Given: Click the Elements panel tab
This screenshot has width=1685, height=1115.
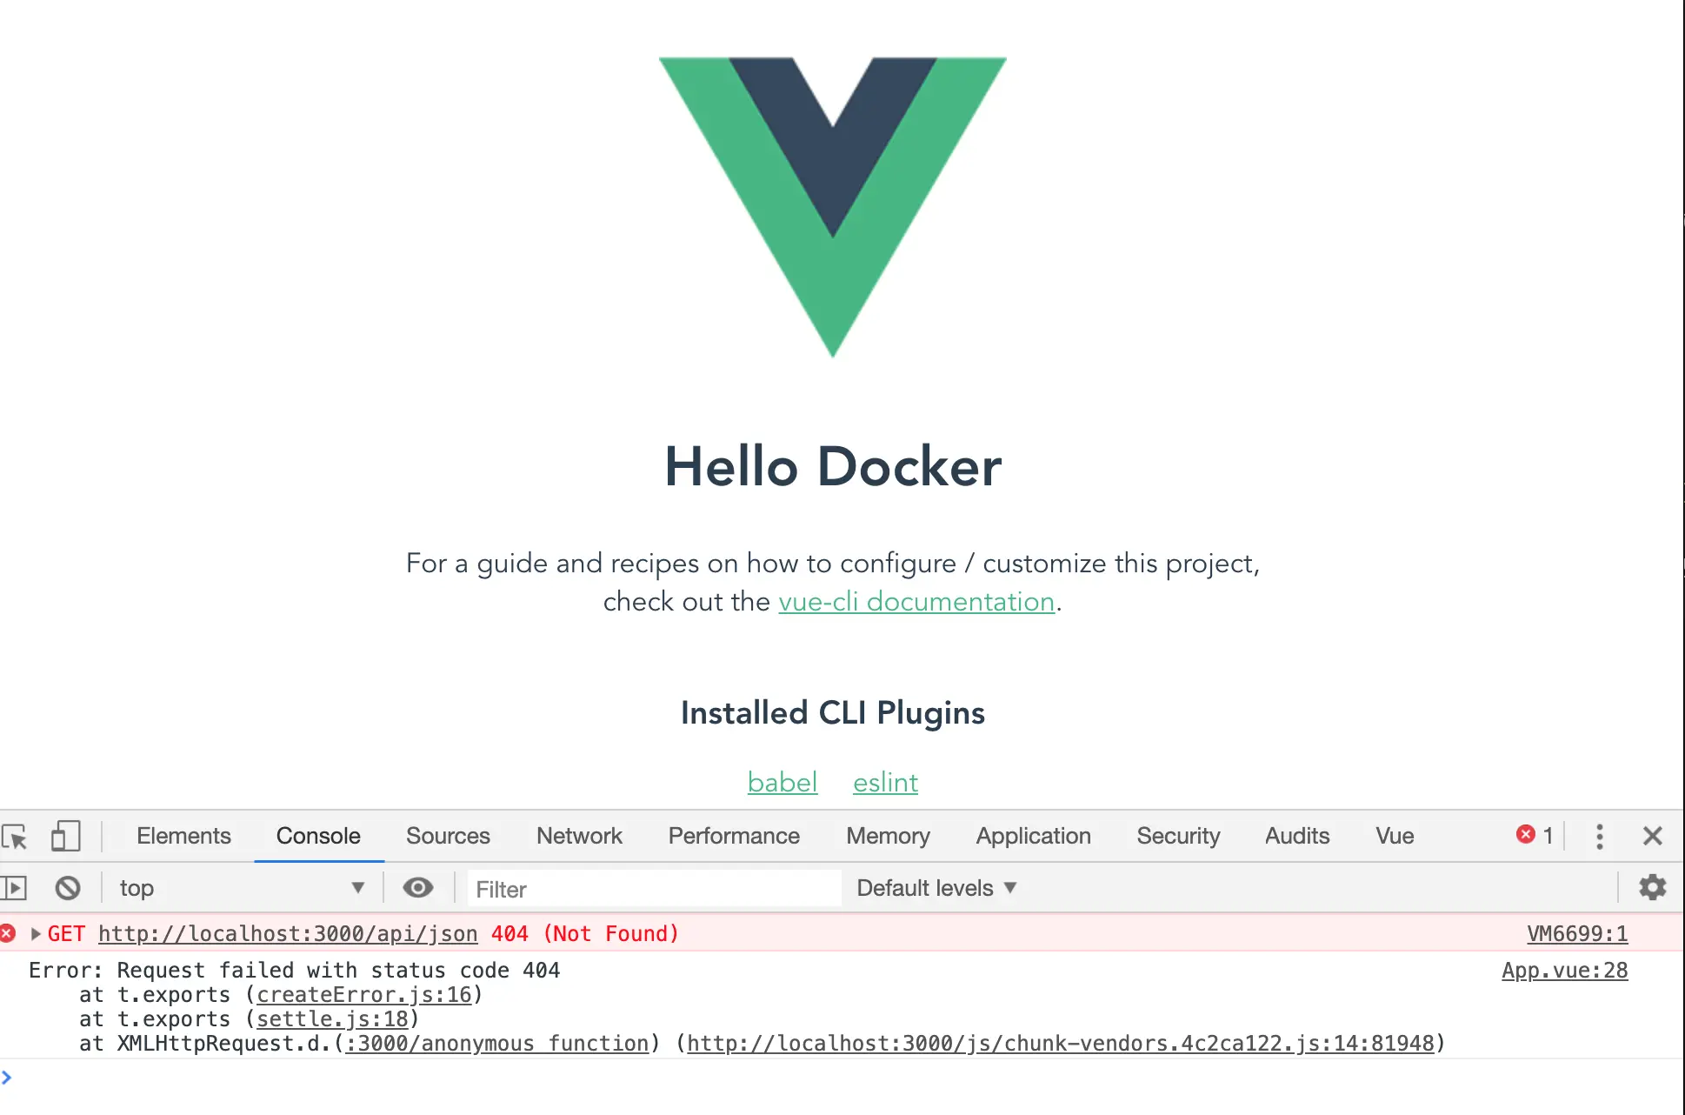Looking at the screenshot, I should 184,835.
